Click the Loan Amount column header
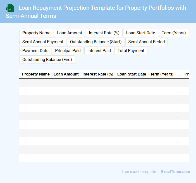 coord(66,74)
